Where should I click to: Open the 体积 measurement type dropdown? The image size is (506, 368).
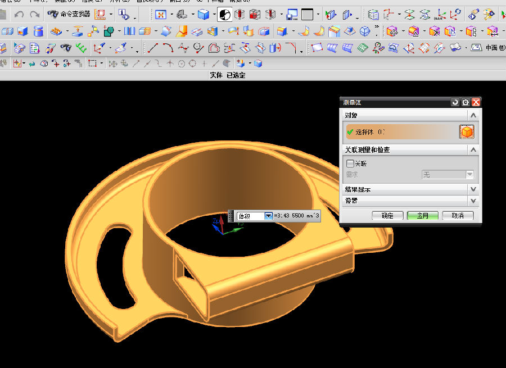pos(268,216)
